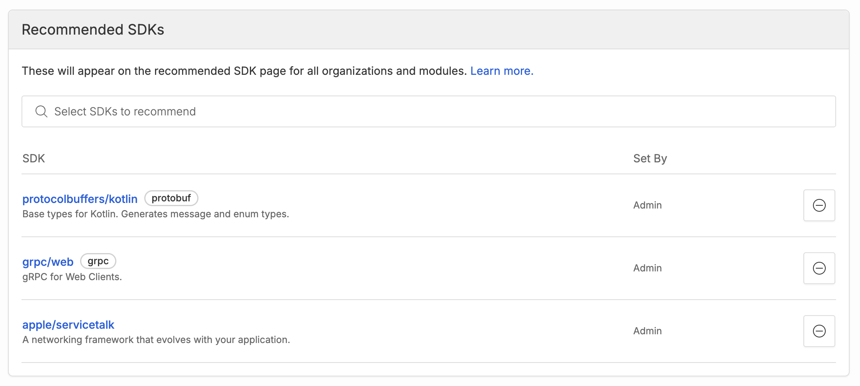Click the magnifying glass search icon
The image size is (860, 386).
point(41,111)
